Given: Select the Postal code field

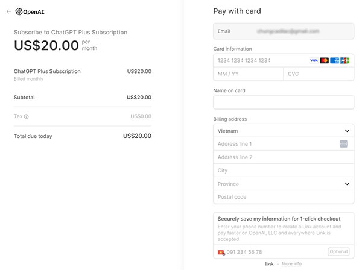Looking at the screenshot, I should (284, 197).
